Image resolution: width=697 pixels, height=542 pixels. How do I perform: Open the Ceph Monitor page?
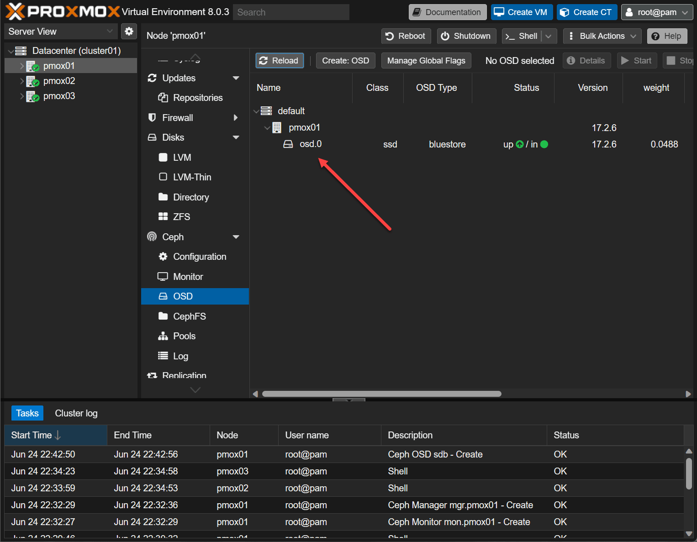(188, 277)
